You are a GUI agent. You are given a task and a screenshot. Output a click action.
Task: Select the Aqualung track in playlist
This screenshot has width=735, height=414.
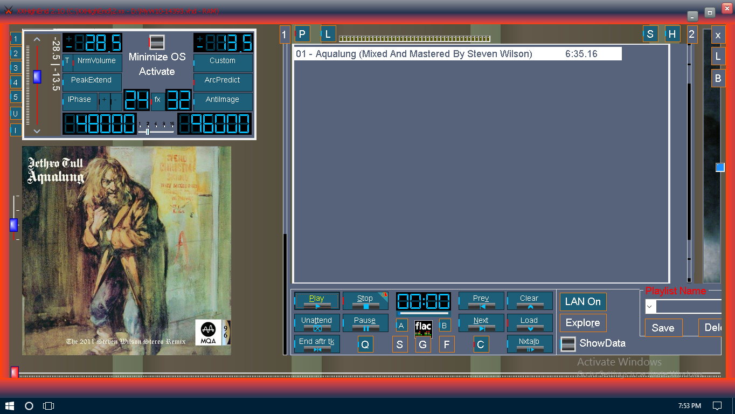458,54
